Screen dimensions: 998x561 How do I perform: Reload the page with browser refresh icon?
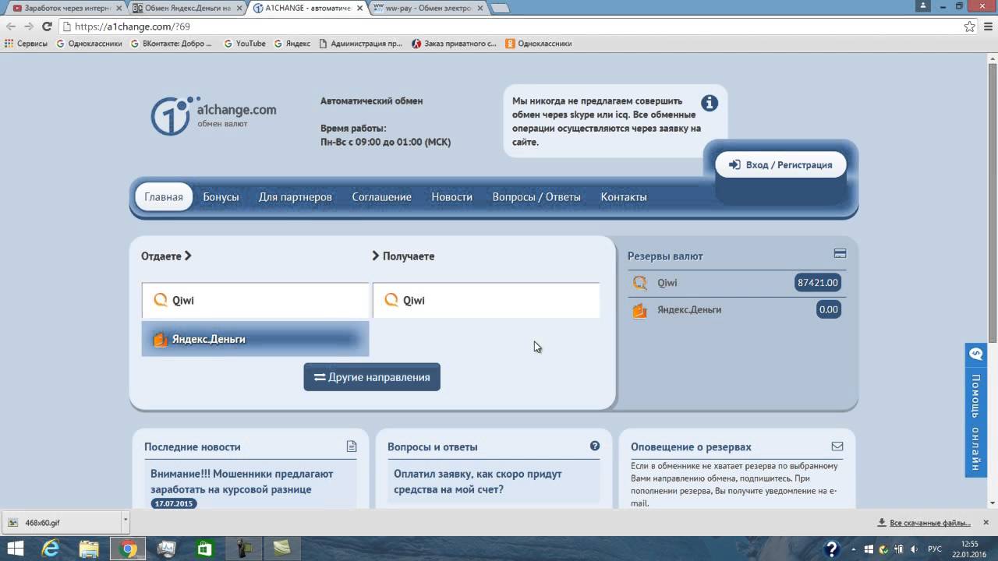47,26
